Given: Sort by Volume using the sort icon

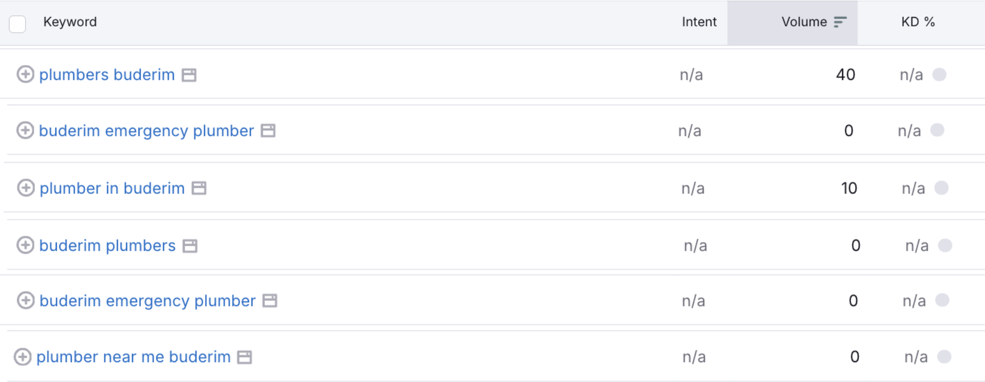Looking at the screenshot, I should pos(840,22).
